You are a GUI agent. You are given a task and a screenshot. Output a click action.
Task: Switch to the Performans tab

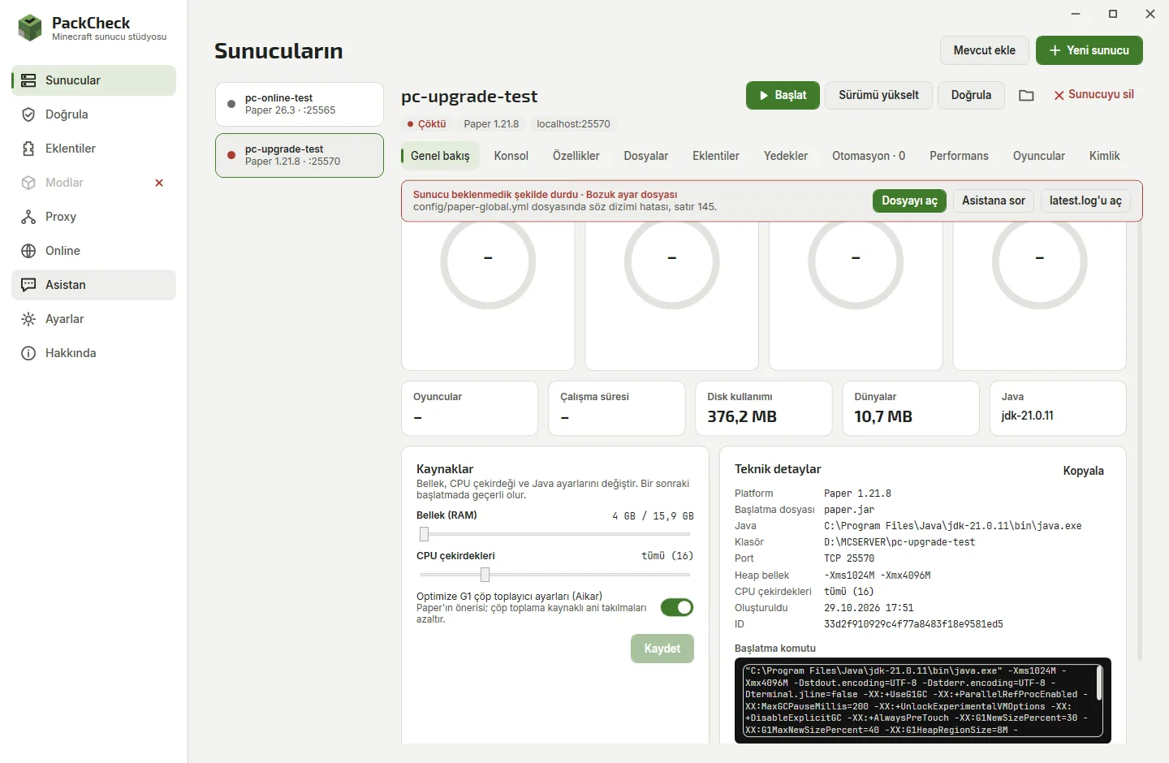[x=959, y=156]
